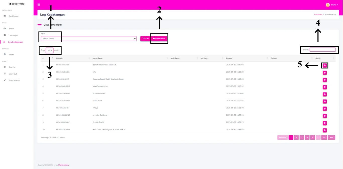Open the Show entries count dropdown
This screenshot has height=169, width=343.
click(x=50, y=50)
